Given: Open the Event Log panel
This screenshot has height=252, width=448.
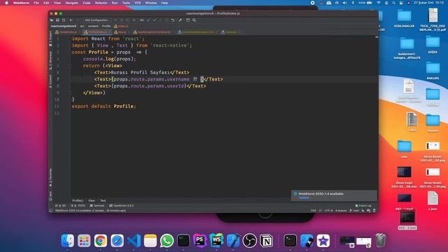Looking at the screenshot, I should tap(363, 206).
